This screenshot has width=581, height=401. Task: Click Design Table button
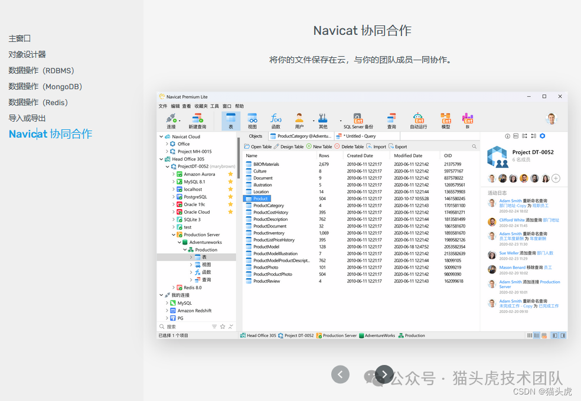[289, 147]
